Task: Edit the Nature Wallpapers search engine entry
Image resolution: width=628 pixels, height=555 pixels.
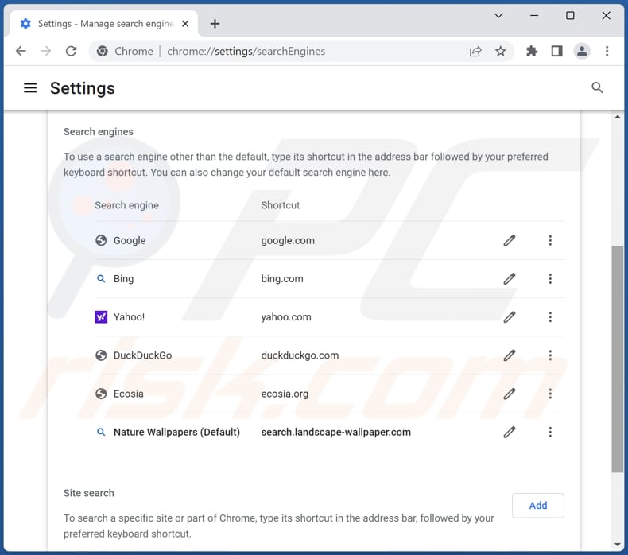Action: coord(509,432)
